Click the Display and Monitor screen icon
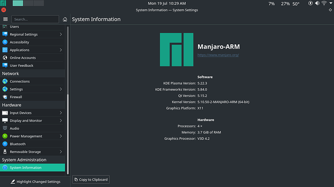Image resolution: width=334 pixels, height=187 pixels. (x=5, y=120)
